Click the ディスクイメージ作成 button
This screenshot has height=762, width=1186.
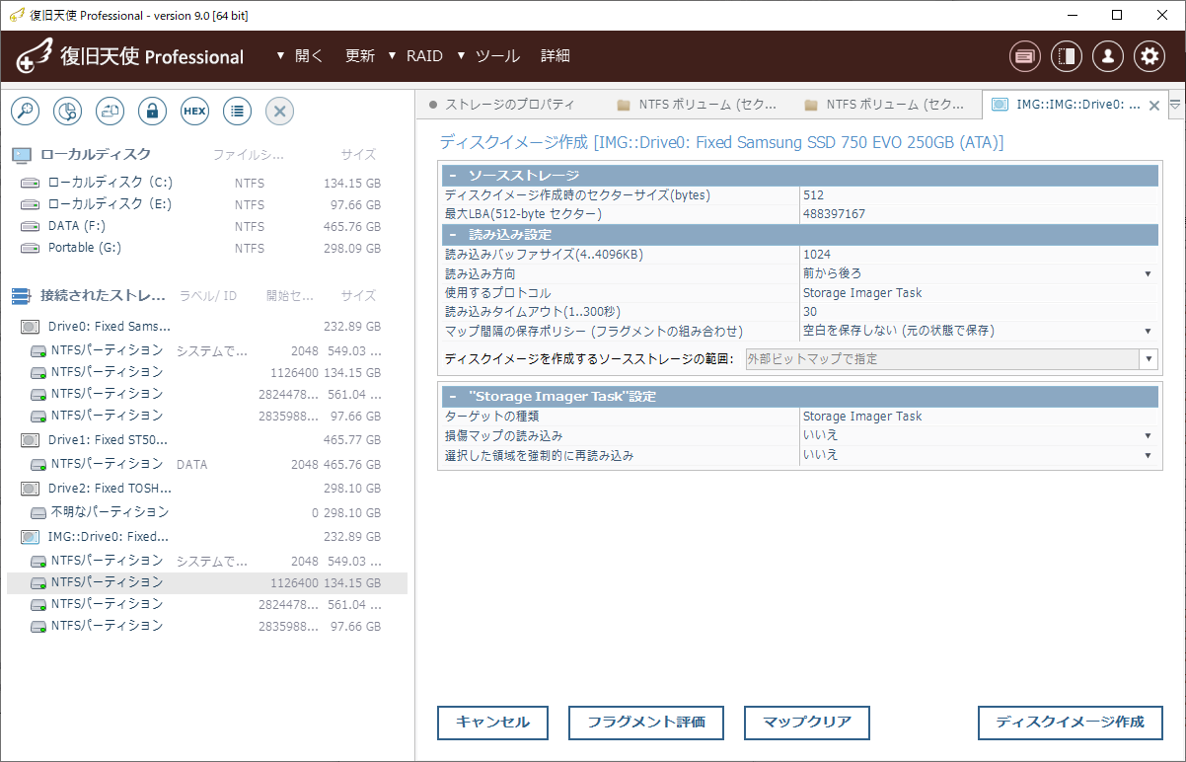pos(1071,723)
